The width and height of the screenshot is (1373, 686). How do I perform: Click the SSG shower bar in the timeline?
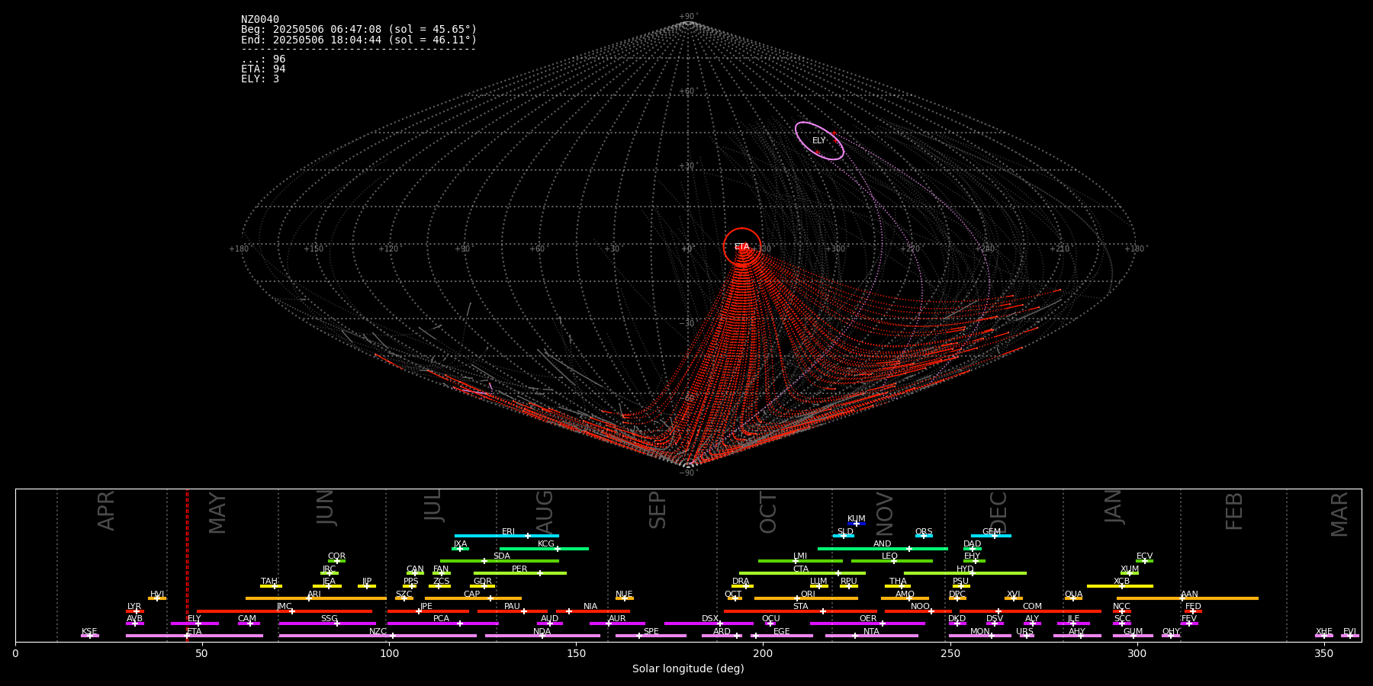327,623
